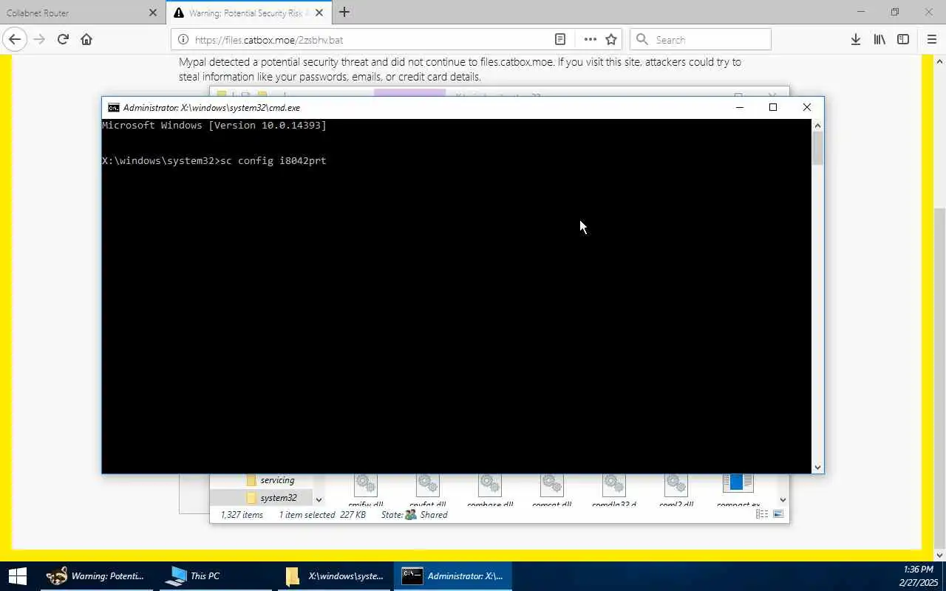Viewport: 946px width, 591px height.
Task: Open the browser hamburger menu
Action: [x=931, y=39]
